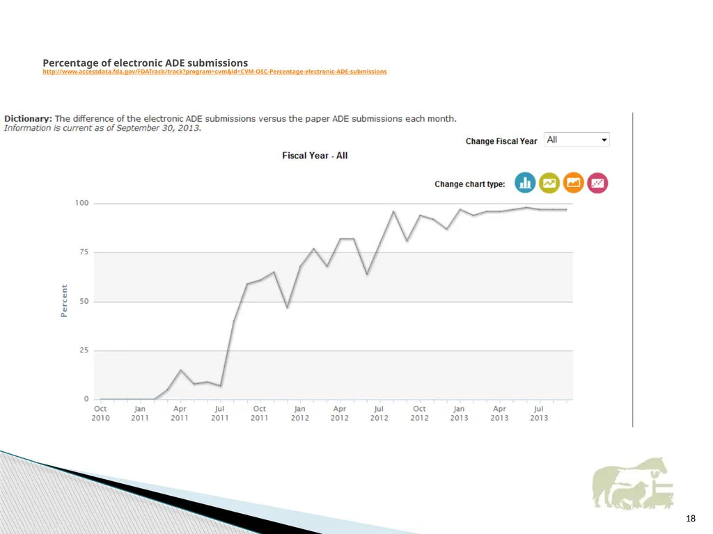This screenshot has height=534, width=713.
Task: Click the 'Jul 2012' axis label
Action: (379, 413)
